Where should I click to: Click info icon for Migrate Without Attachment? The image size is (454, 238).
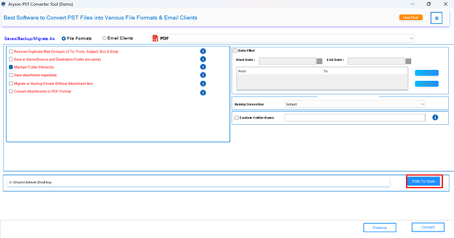tap(203, 83)
